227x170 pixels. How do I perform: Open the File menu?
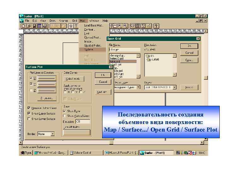[x=27, y=21]
